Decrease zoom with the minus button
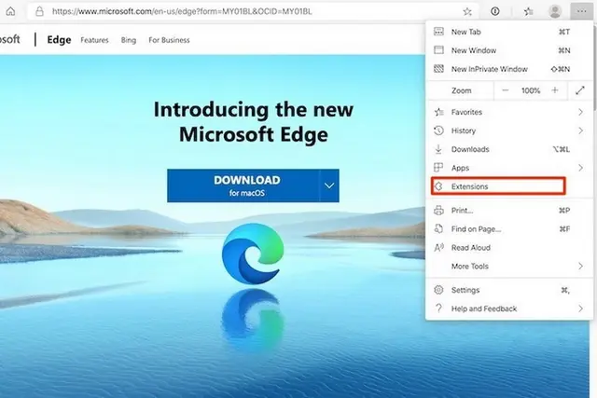This screenshot has width=597, height=398. pos(506,90)
